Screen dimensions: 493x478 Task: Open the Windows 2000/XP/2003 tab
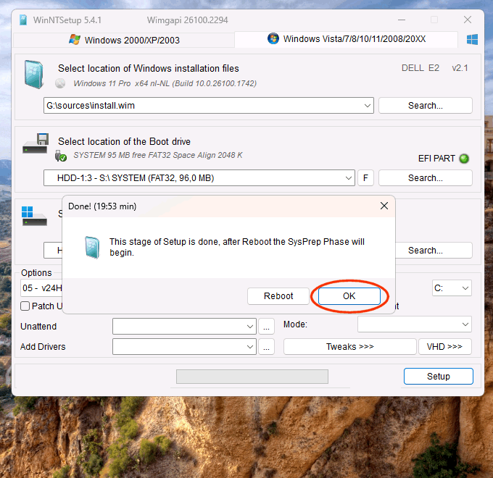pos(124,40)
